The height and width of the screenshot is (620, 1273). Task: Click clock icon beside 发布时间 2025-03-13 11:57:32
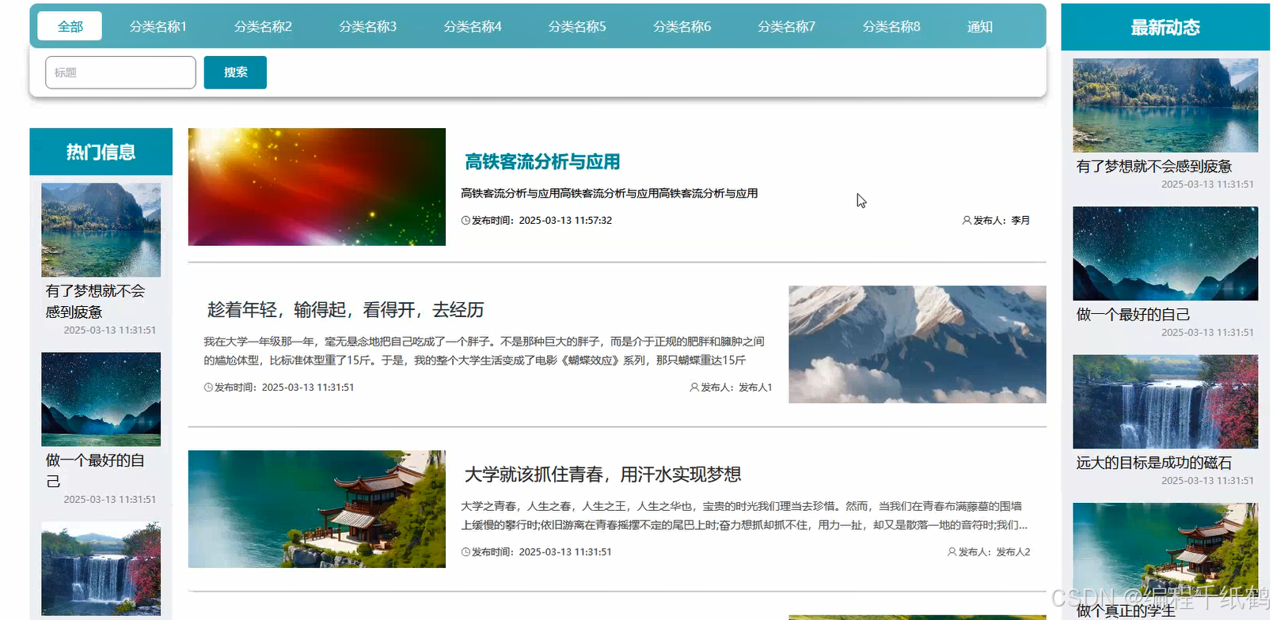pyautogui.click(x=465, y=221)
